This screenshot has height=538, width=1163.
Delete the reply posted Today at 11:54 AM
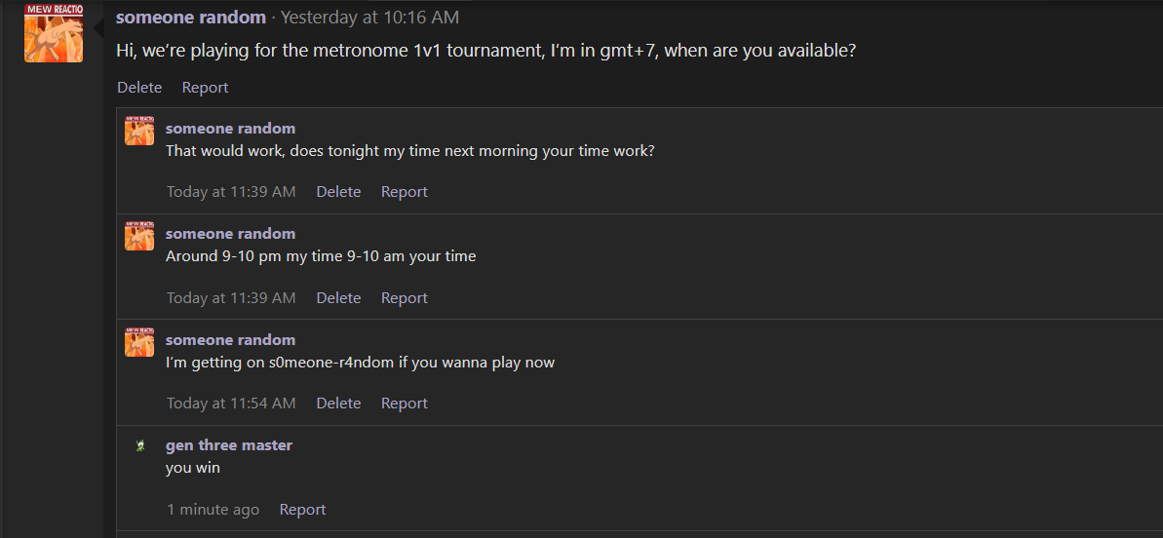(x=339, y=403)
